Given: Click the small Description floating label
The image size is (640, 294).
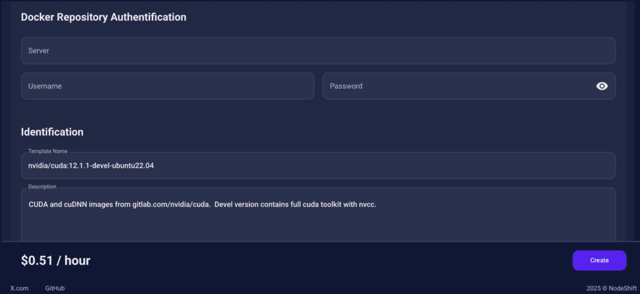Looking at the screenshot, I should click(x=42, y=186).
